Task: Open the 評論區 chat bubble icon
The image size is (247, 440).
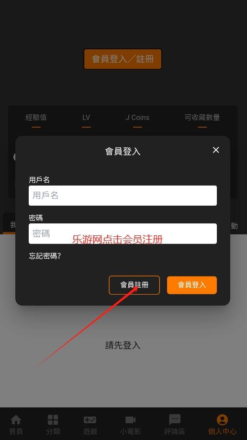Action: pyautogui.click(x=175, y=420)
